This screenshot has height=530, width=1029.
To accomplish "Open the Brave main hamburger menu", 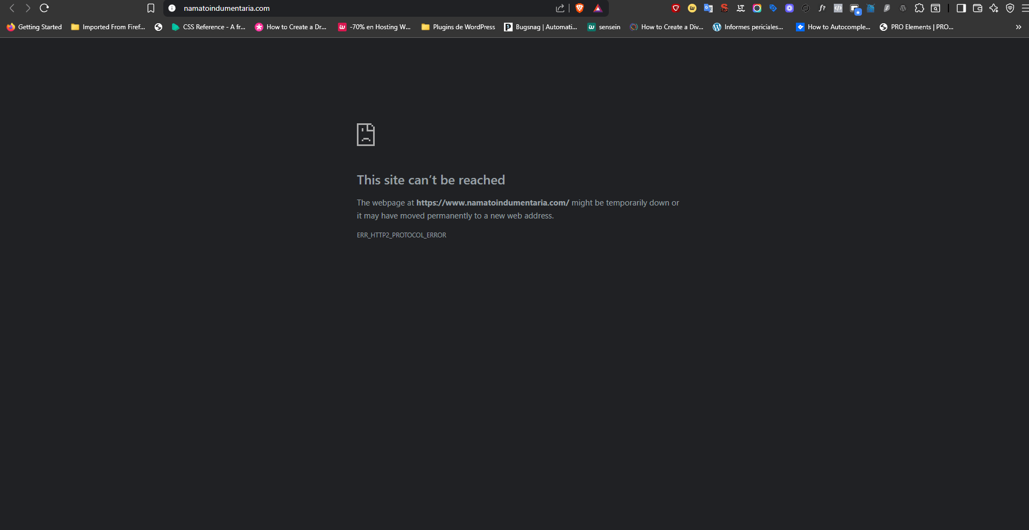I will (1025, 8).
